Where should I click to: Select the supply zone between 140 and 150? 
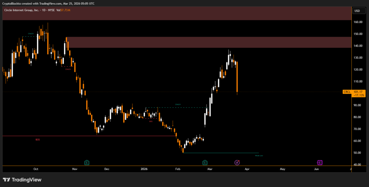click(208, 42)
